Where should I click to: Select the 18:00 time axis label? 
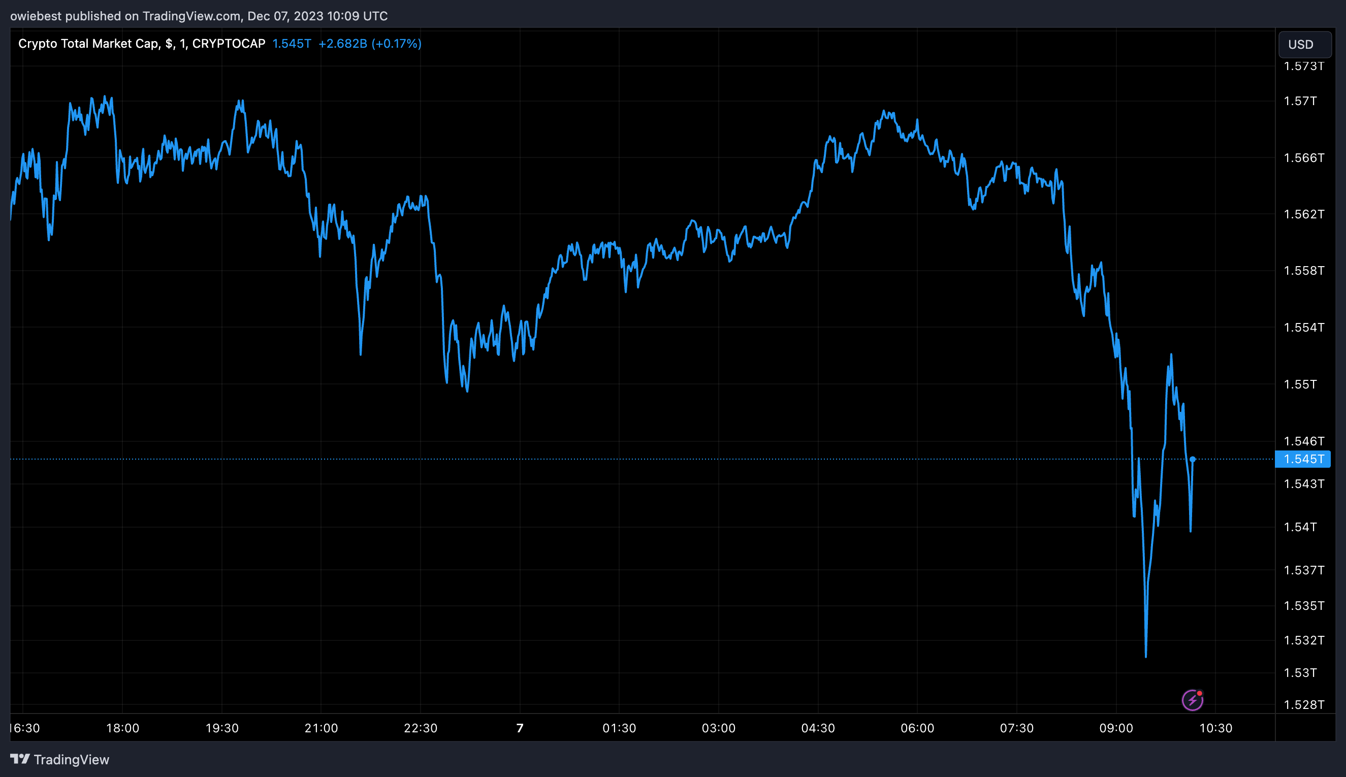pyautogui.click(x=122, y=728)
